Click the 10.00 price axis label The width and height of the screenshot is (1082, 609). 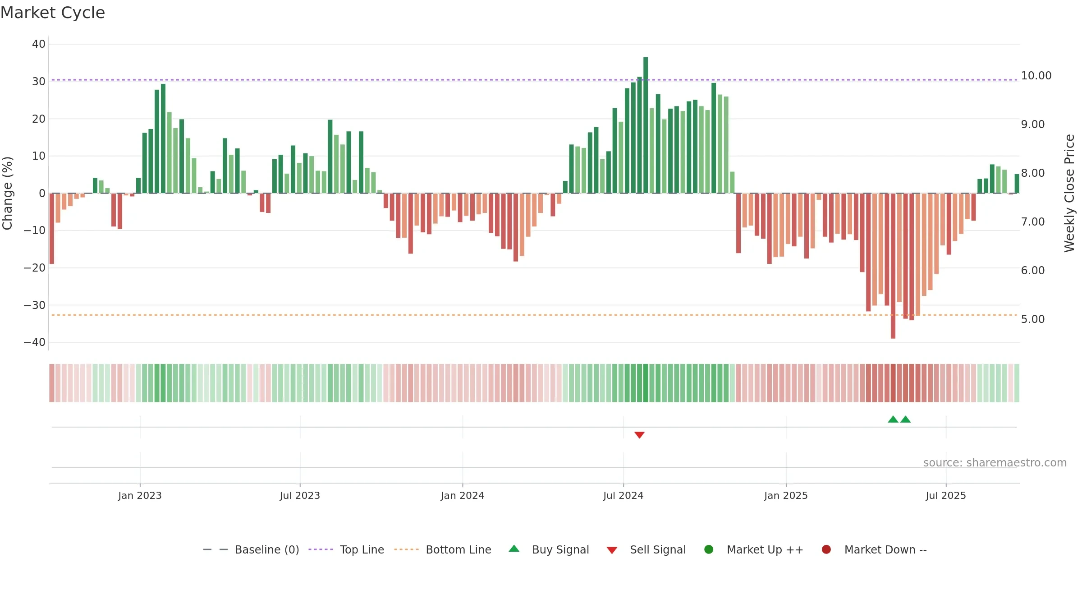pos(1036,75)
